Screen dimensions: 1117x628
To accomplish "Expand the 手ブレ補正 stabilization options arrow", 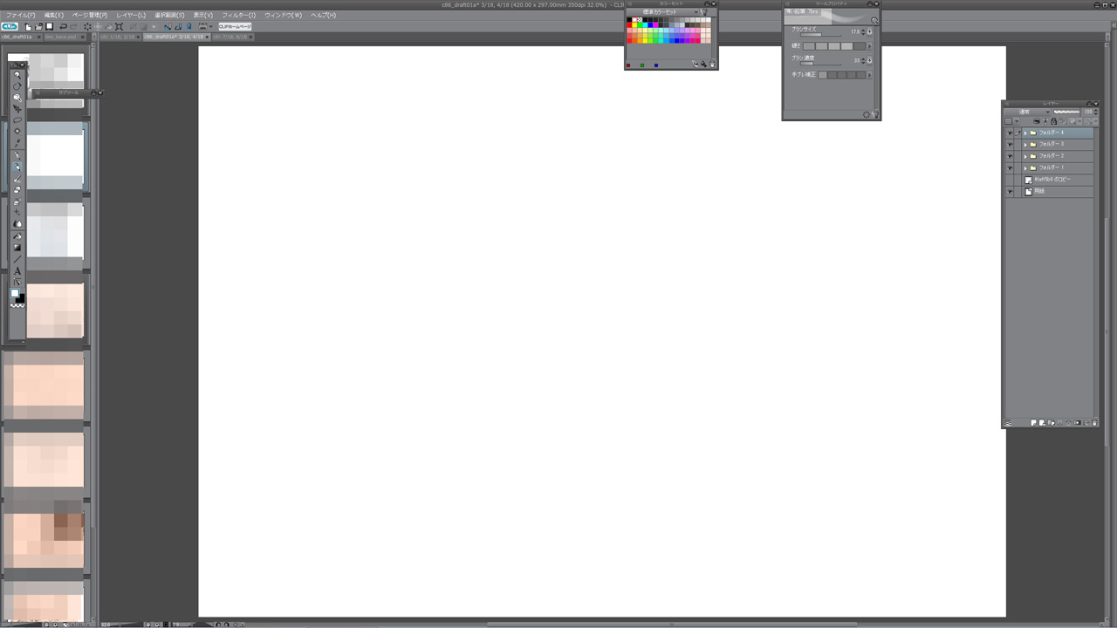I will (x=869, y=75).
